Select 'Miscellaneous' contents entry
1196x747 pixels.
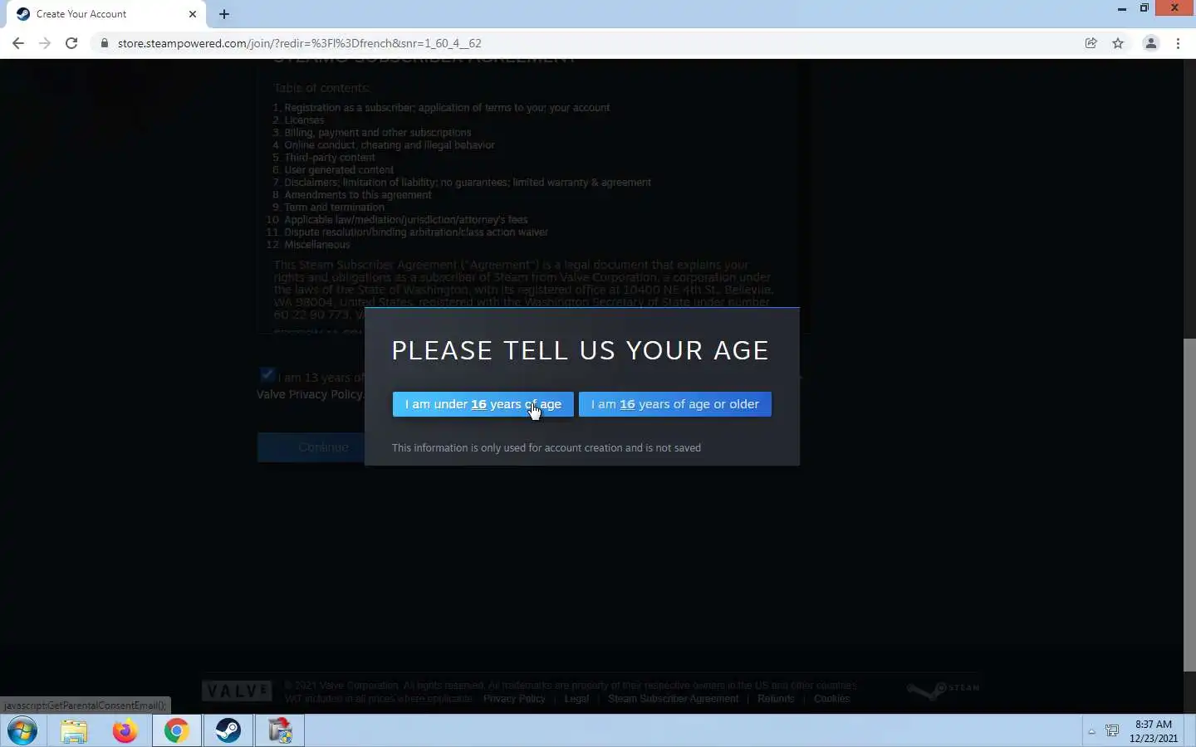316,245
